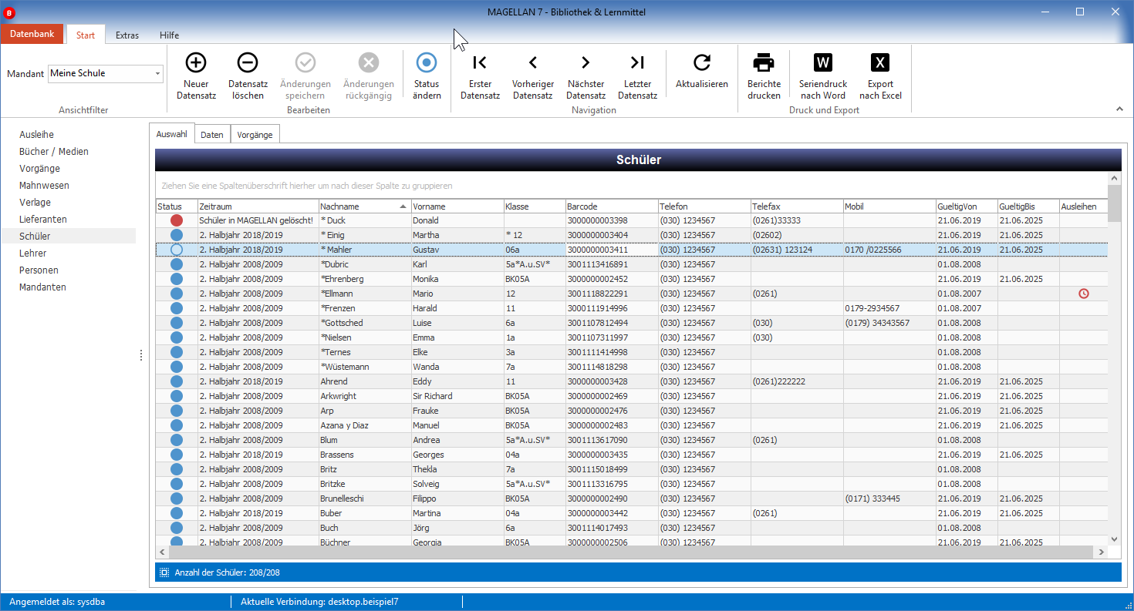Screen dimensions: 1134x611
Task: Switch to the Start ribbon tab
Action: [86, 35]
